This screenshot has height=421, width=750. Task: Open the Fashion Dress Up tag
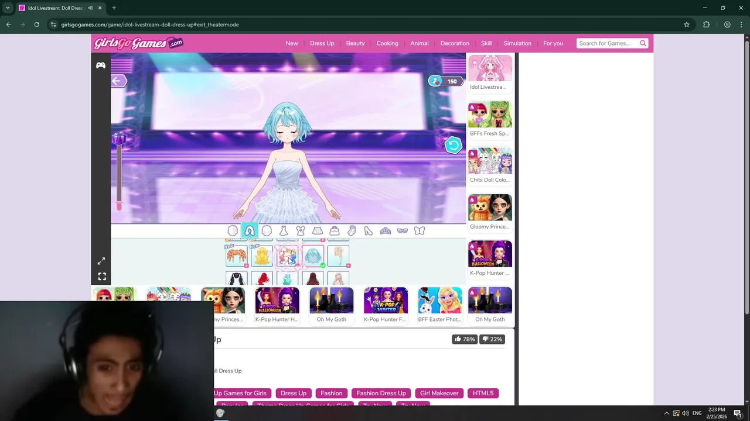381,394
